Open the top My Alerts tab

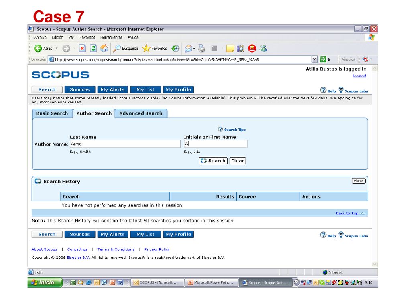point(113,89)
